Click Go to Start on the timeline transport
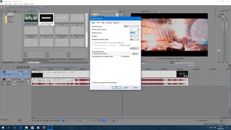Viewport: 231px width, 130px height. point(50,121)
